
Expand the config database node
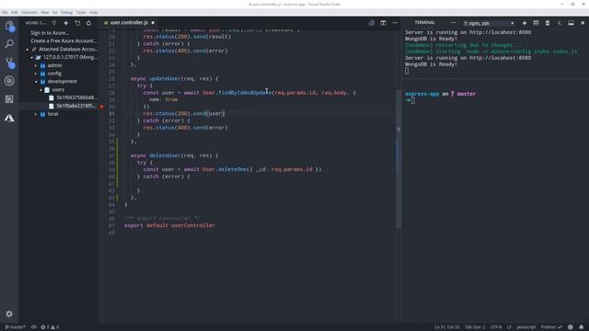coord(36,74)
